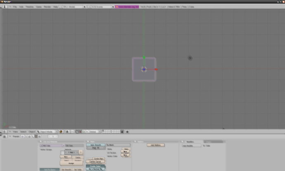Toggle the layer lock icon
The height and width of the screenshot is (171, 285).
coord(122,132)
